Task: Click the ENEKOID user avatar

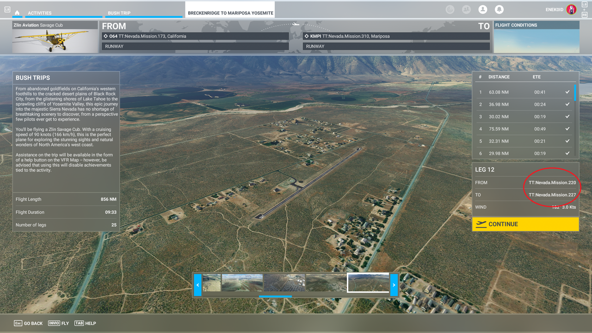Action: 572,9
